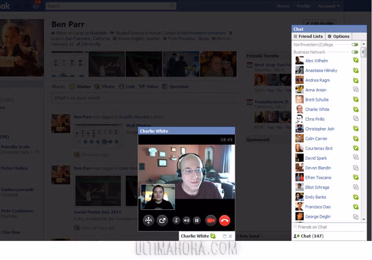Toggle the red video camera button
The image size is (372, 260).
tap(210, 220)
